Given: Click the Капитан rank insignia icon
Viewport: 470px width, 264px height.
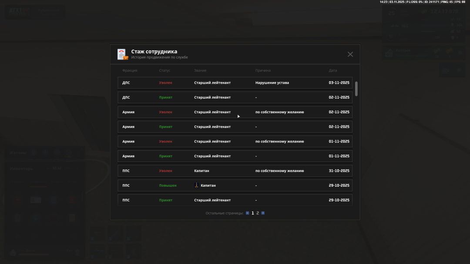Looking at the screenshot, I should click(196, 185).
